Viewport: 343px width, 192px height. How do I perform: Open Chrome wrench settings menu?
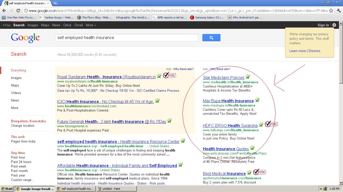[x=338, y=10]
